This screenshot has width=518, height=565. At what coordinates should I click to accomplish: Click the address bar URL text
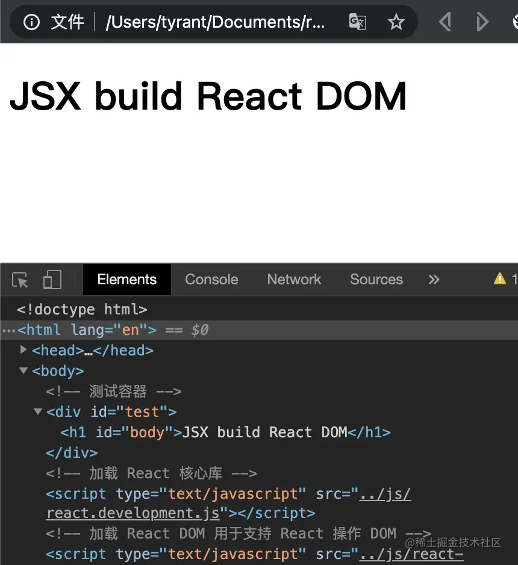tap(215, 22)
